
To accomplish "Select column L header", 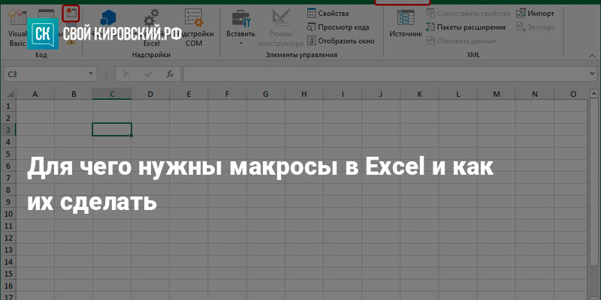I will [x=458, y=94].
